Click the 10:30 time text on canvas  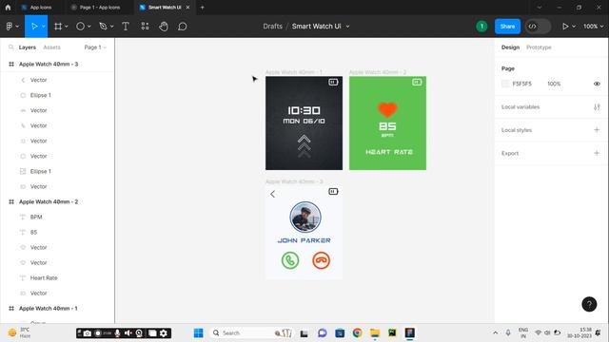point(304,110)
